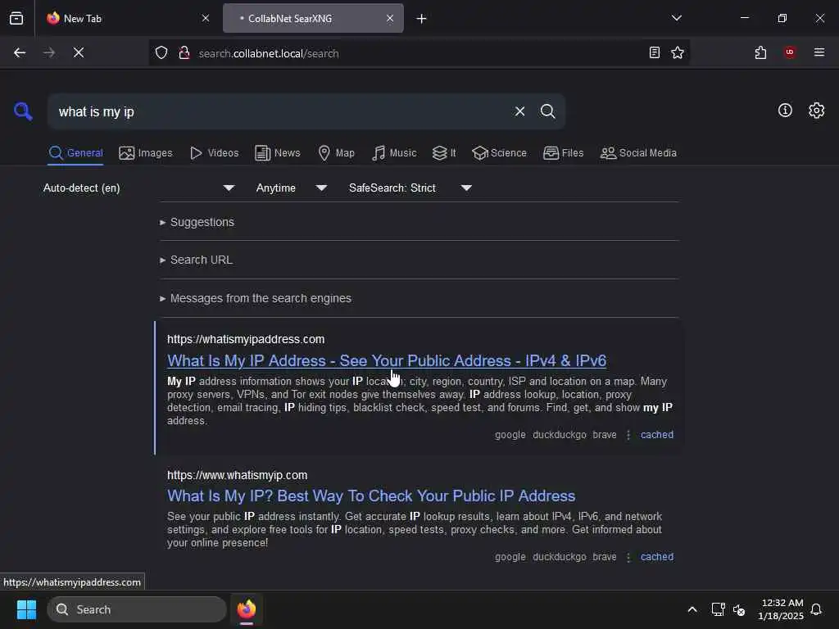Open cached version of whatismyipaddress.com result
This screenshot has height=629, width=839.
[656, 435]
